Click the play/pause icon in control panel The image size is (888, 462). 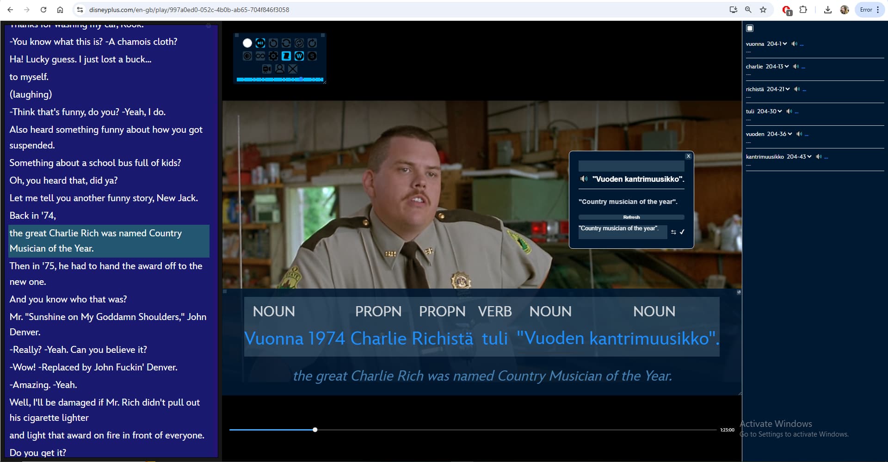[260, 43]
